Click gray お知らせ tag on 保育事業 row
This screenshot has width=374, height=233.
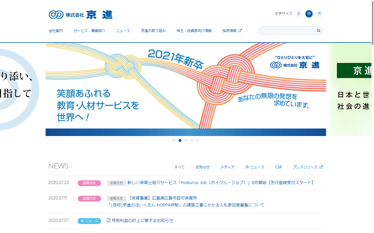coord(117,198)
